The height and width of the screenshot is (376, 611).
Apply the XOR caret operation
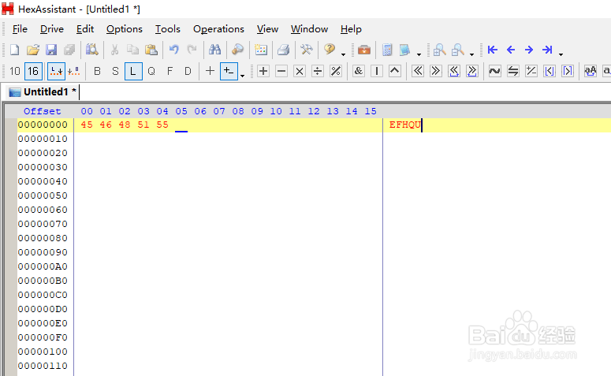coord(395,71)
